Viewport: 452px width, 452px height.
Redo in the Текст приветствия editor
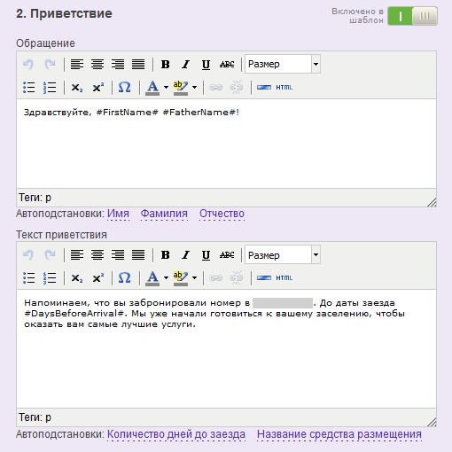50,254
